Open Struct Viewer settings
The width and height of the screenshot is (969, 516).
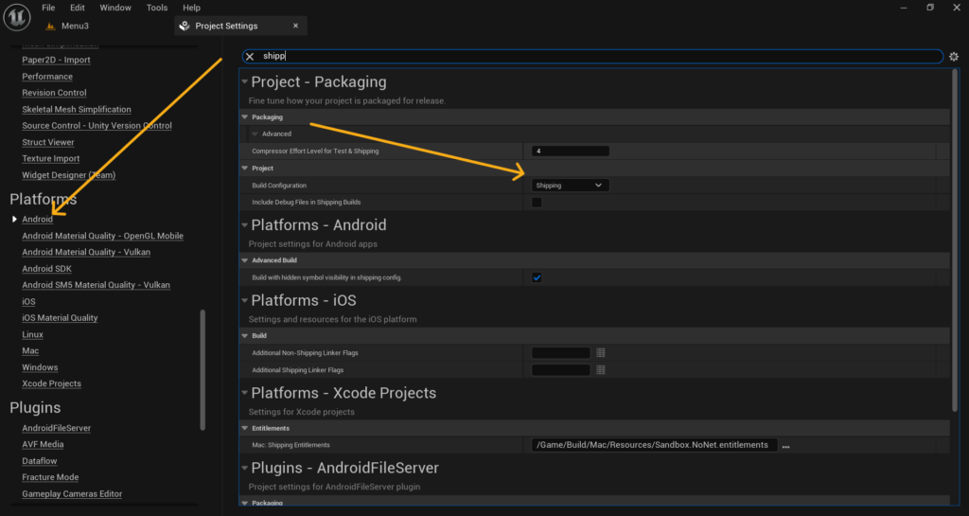tap(48, 142)
